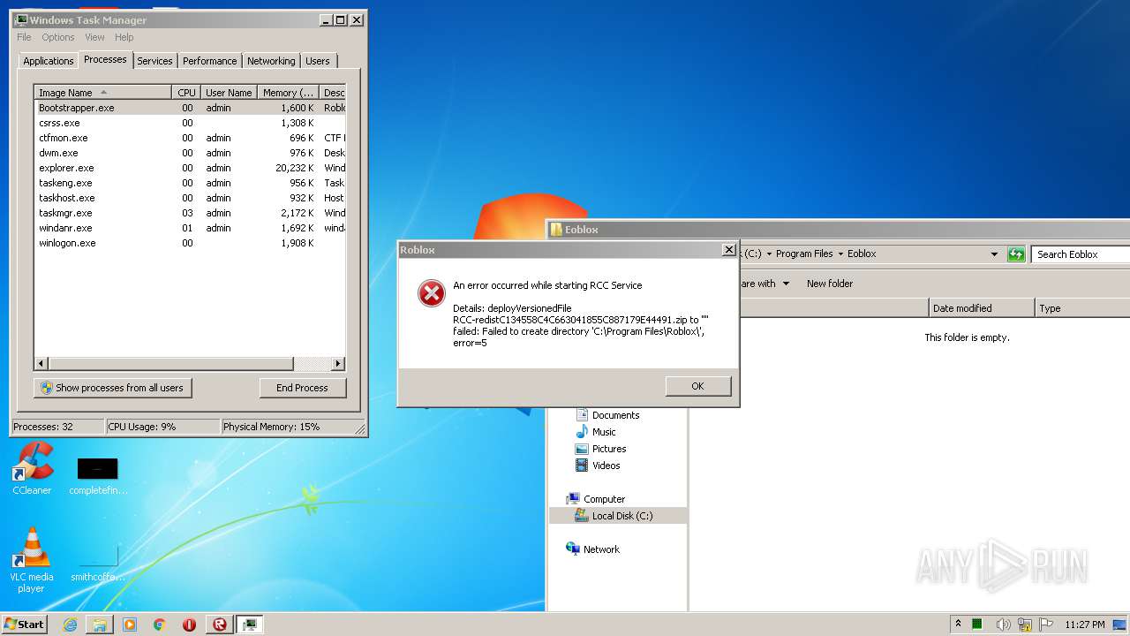
Task: Sort processes by Image Name column
Action: [103, 93]
